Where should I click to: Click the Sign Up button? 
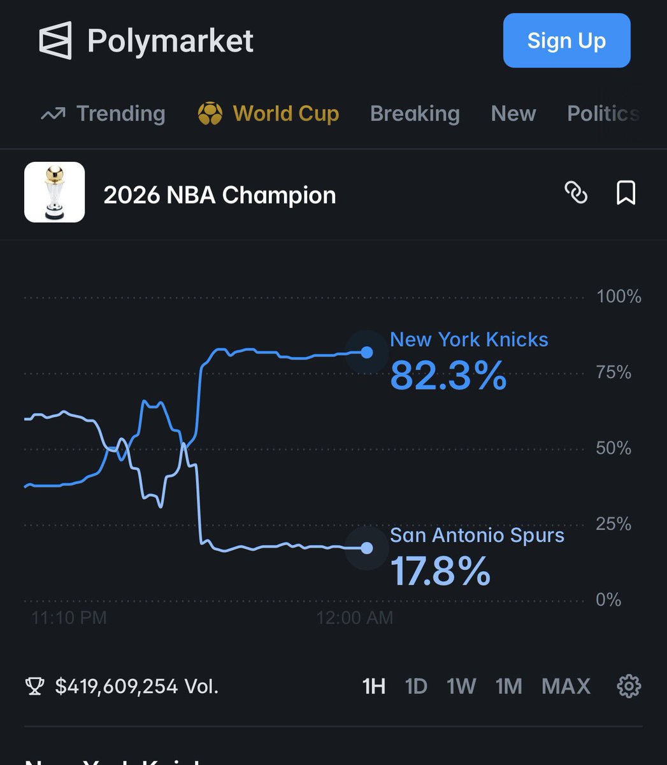(x=566, y=41)
